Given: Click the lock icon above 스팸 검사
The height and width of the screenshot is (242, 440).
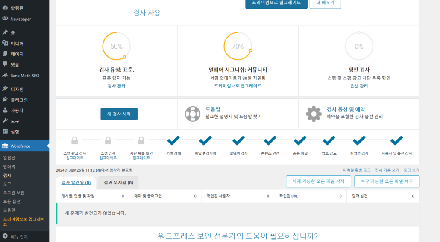Looking at the screenshot, I should click(x=108, y=140).
